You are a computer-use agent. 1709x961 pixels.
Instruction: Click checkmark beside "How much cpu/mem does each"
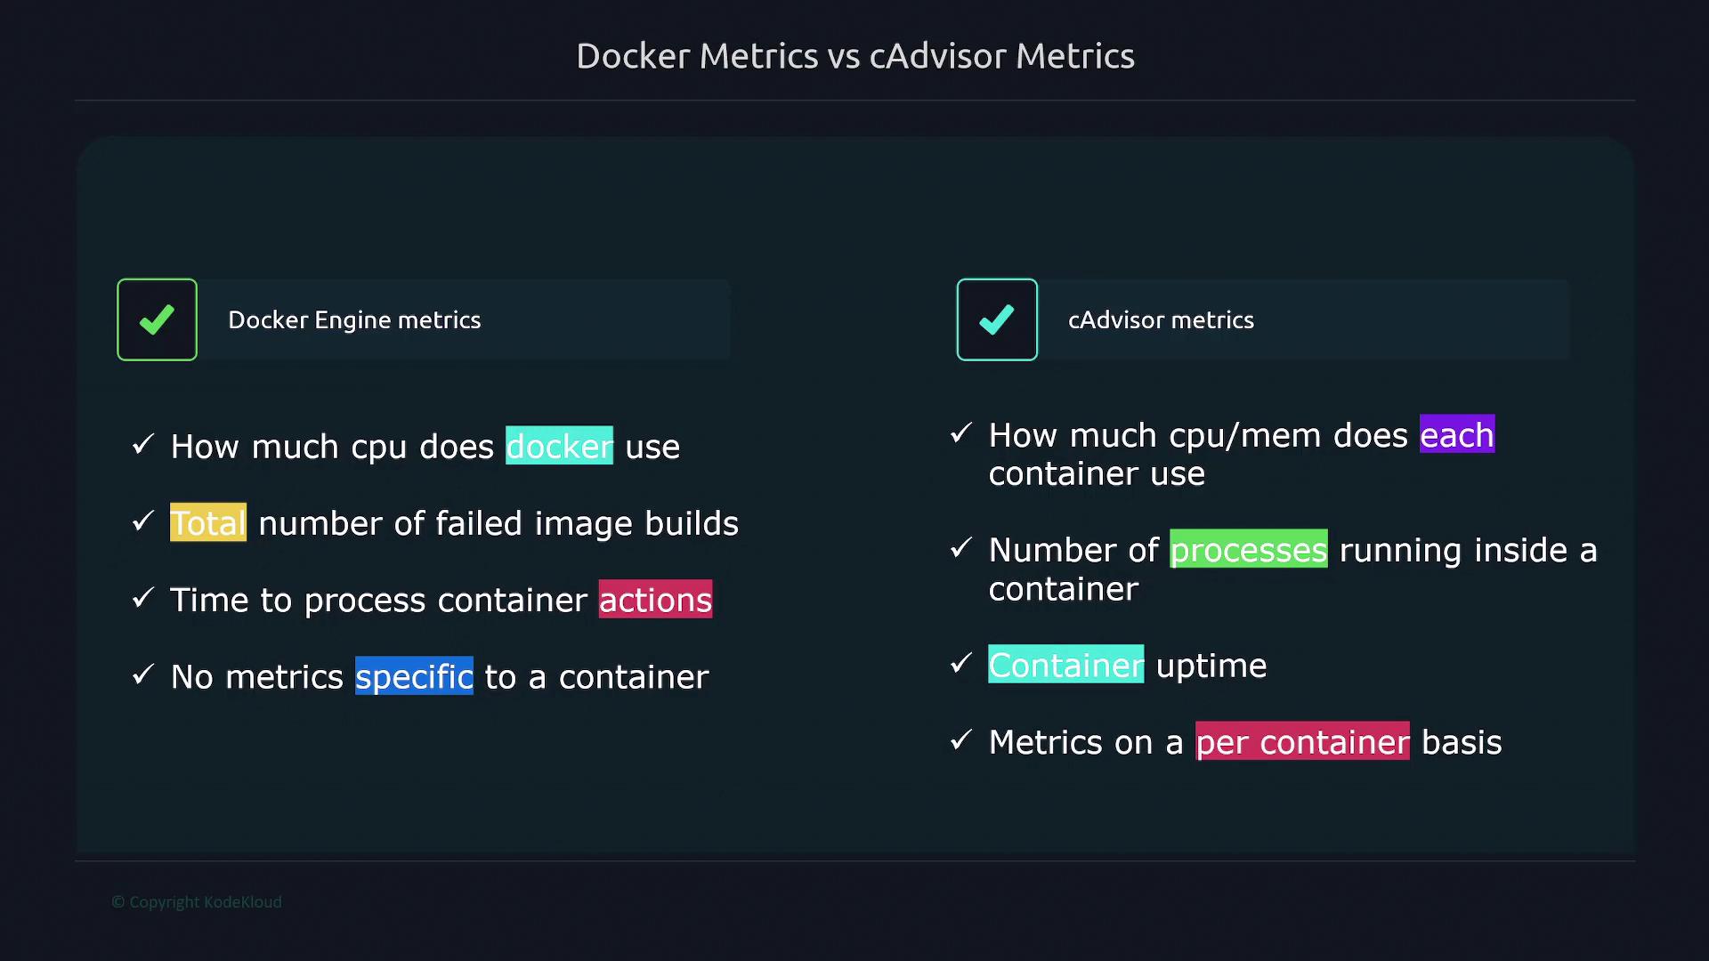pos(961,433)
